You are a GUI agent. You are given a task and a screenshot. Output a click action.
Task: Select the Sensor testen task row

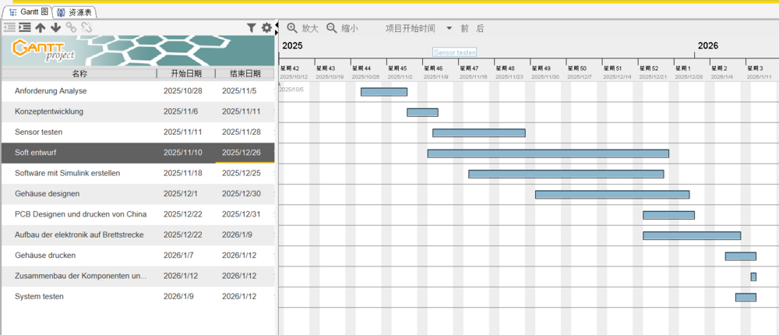pyautogui.click(x=78, y=132)
